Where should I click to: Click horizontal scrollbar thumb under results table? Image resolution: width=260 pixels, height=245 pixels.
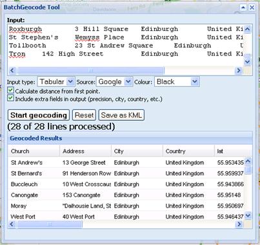click(50, 224)
